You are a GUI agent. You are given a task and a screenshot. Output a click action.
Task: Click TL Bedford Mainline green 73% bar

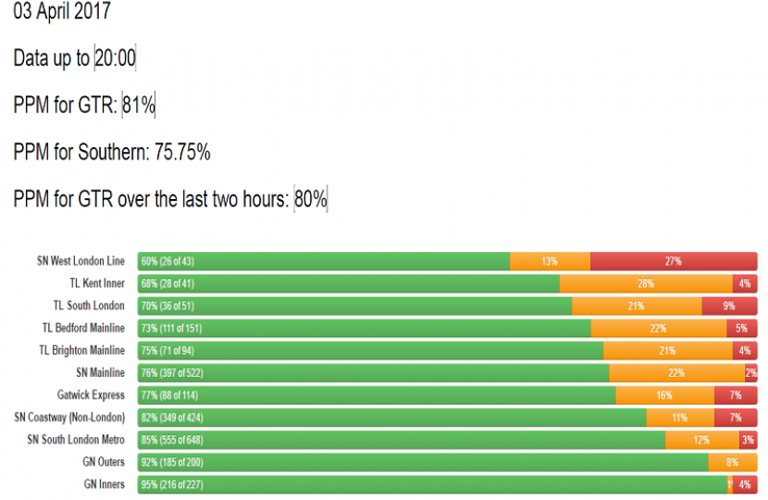[x=364, y=328]
